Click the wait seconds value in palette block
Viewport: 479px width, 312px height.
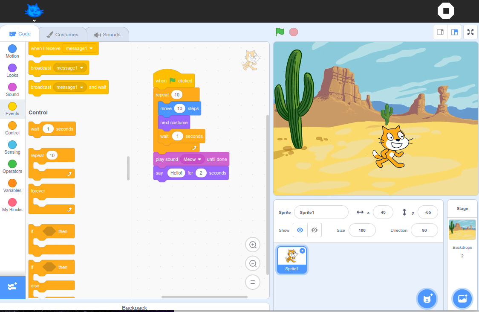click(48, 129)
